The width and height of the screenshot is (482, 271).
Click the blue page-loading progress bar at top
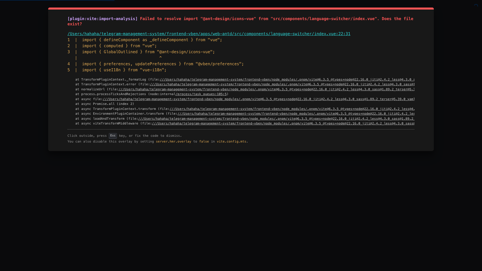pyautogui.click(x=57, y=0)
